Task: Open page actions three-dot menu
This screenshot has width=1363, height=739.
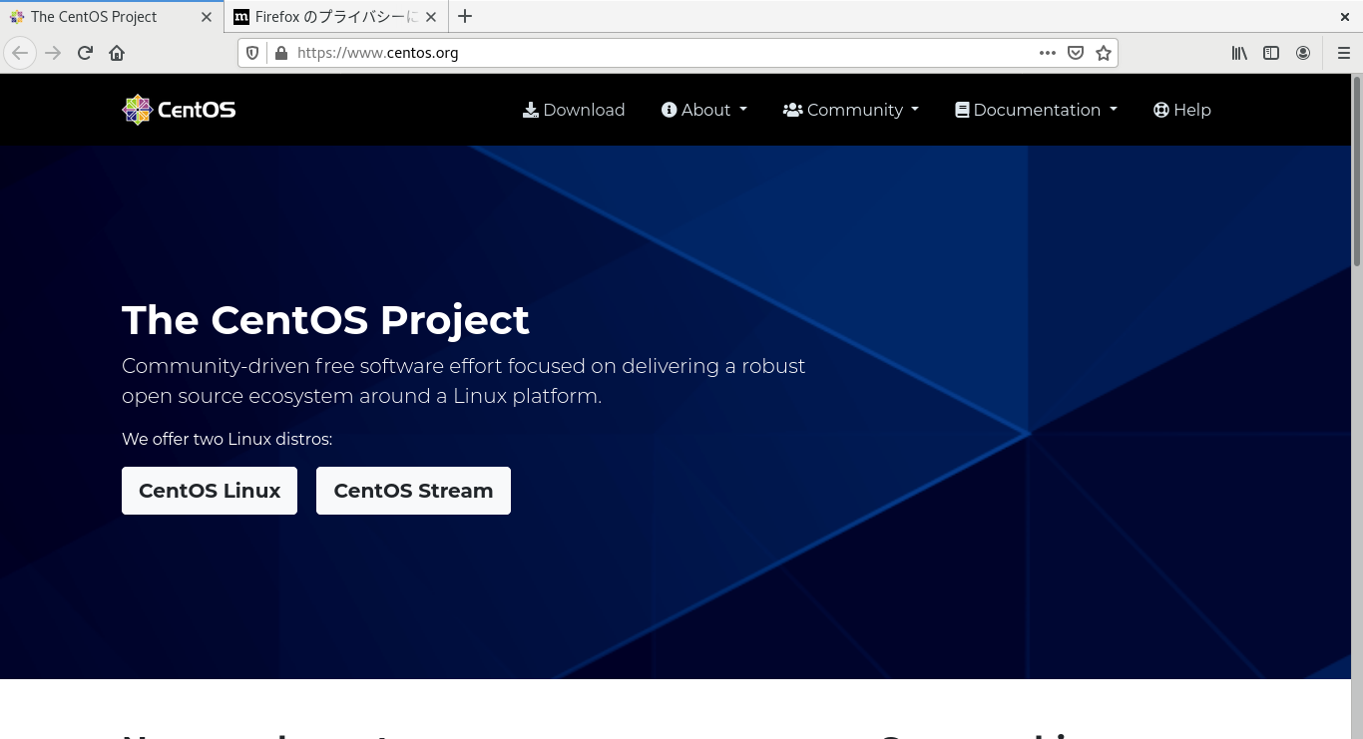Action: pyautogui.click(x=1047, y=53)
